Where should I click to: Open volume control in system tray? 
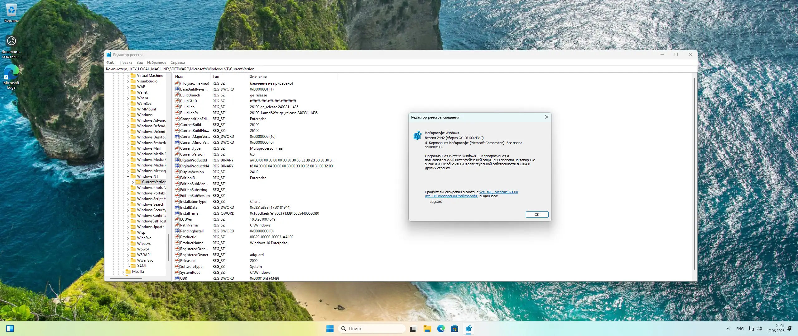pyautogui.click(x=759, y=329)
